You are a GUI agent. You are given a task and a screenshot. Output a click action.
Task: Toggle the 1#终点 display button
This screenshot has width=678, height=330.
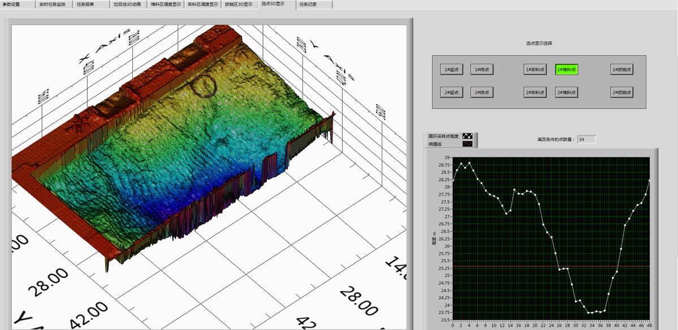(x=482, y=69)
